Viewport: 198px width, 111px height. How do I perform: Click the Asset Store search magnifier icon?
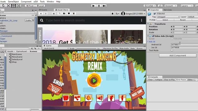42,20
